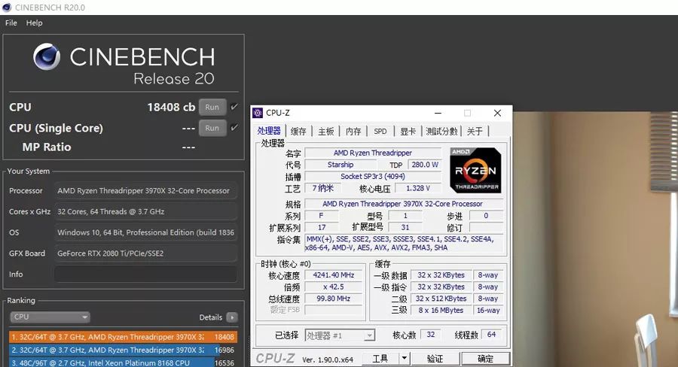Screen dimensions: 678x367
Task: Click the Info text field
Action: point(145,274)
